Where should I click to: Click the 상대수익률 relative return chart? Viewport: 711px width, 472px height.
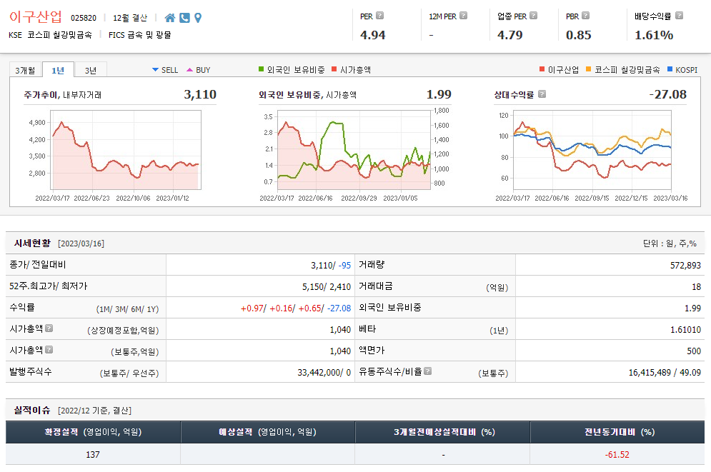[x=592, y=150]
